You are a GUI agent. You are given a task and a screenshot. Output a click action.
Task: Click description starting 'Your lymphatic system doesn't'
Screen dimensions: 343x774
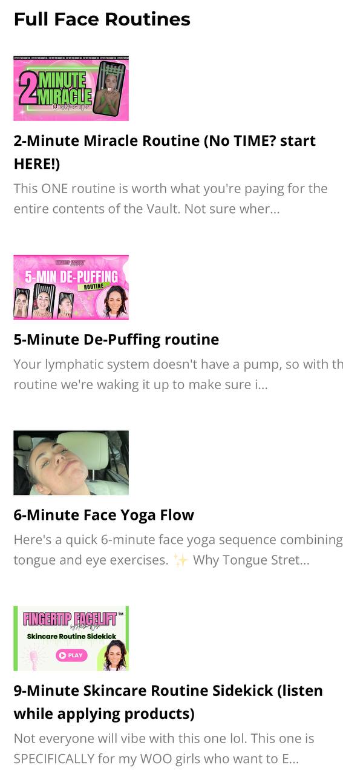click(178, 375)
